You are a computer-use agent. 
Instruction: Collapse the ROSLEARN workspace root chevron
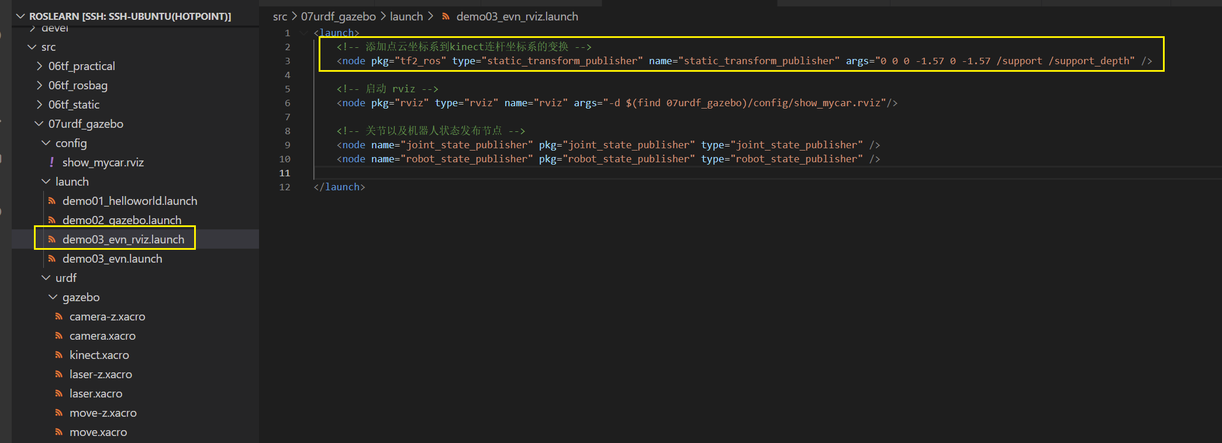20,16
